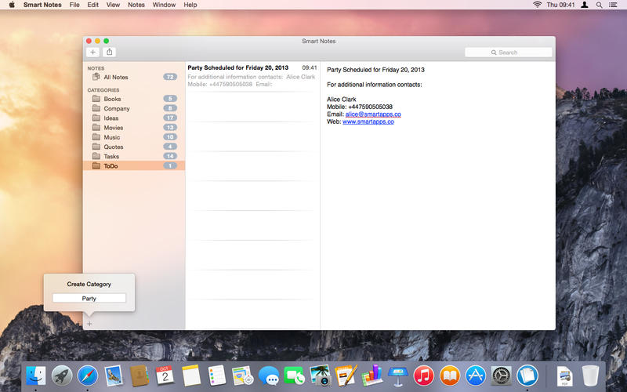Open the Ideas category

(x=134, y=118)
